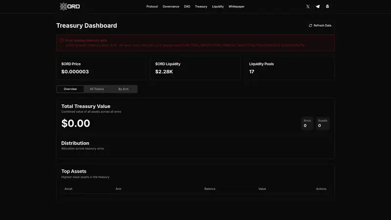Click 'Error loading treasury data' message
This screenshot has width=391, height=220.
(x=87, y=41)
